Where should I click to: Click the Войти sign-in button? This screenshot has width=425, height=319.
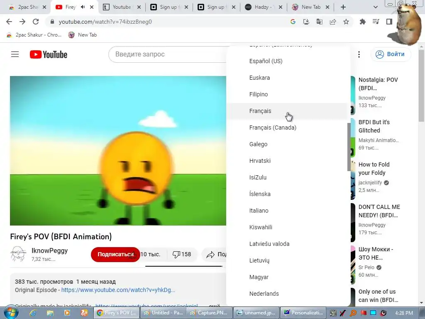(391, 54)
